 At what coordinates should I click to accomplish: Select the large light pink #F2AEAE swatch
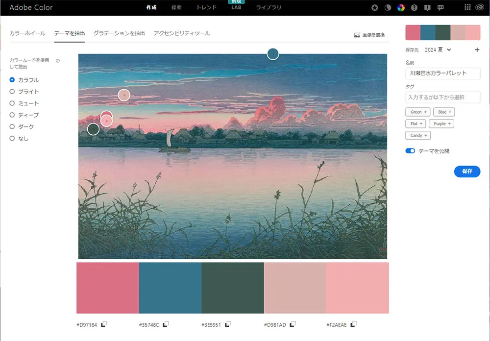(358, 288)
